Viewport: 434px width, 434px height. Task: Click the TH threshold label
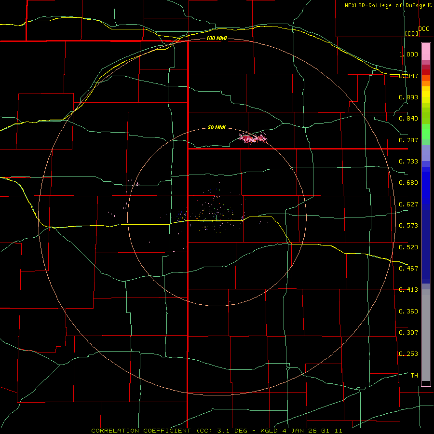414,376
